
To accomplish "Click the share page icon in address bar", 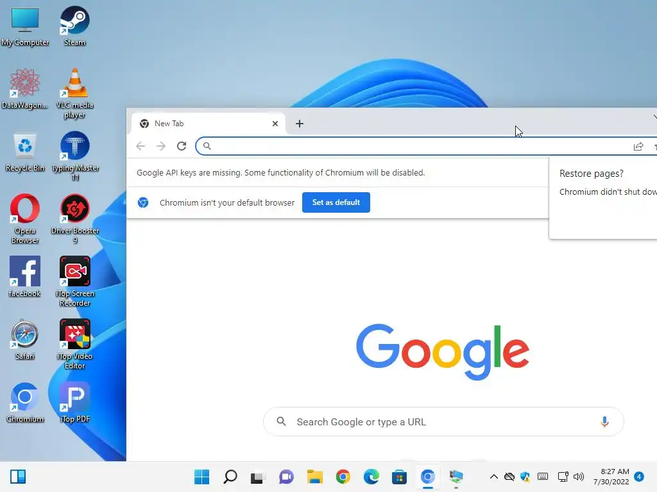I will [638, 147].
